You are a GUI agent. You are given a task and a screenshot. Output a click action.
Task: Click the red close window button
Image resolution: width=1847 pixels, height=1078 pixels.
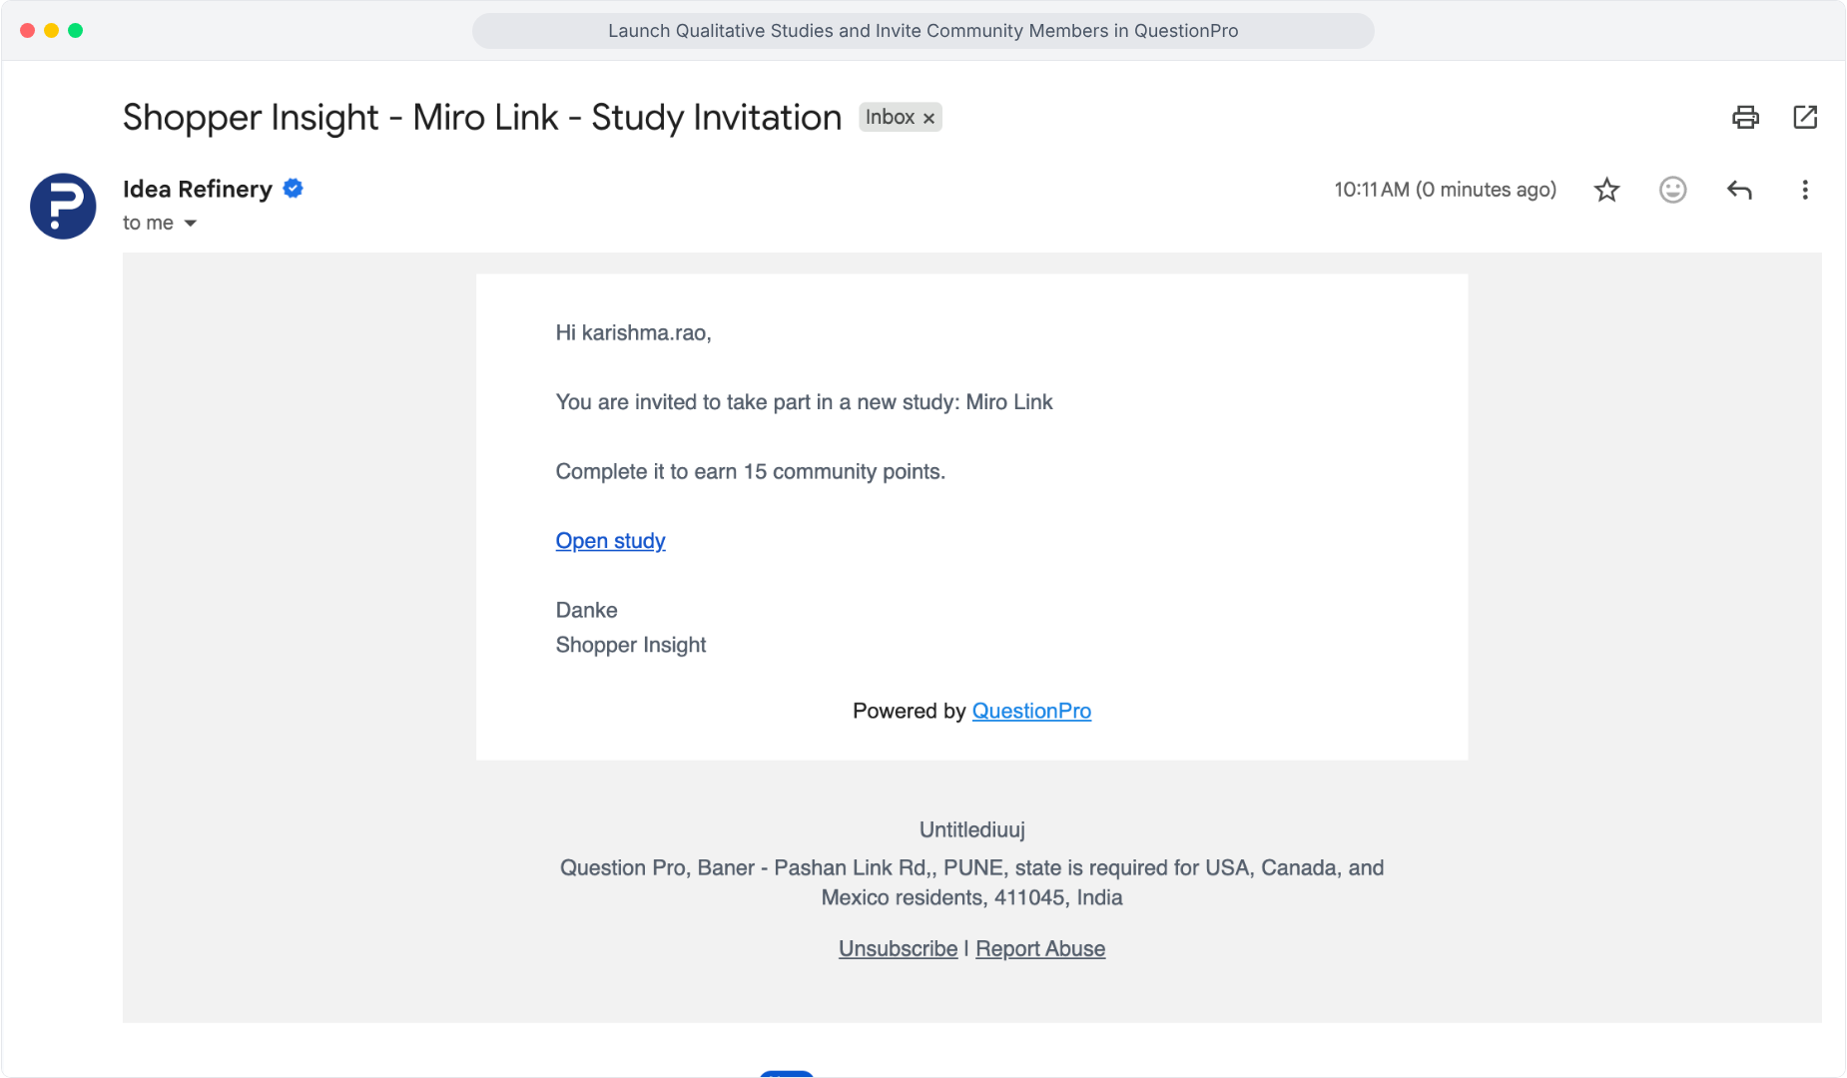pos(27,31)
